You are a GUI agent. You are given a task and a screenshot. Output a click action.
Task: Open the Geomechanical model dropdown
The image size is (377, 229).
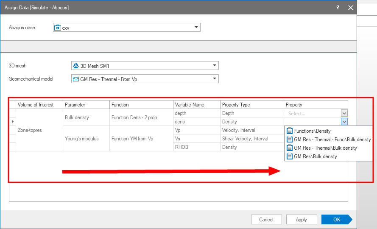tap(214, 79)
